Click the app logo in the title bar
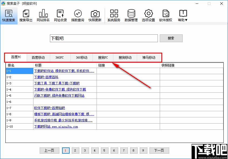This screenshot has height=159, width=228. (x=3, y=3)
